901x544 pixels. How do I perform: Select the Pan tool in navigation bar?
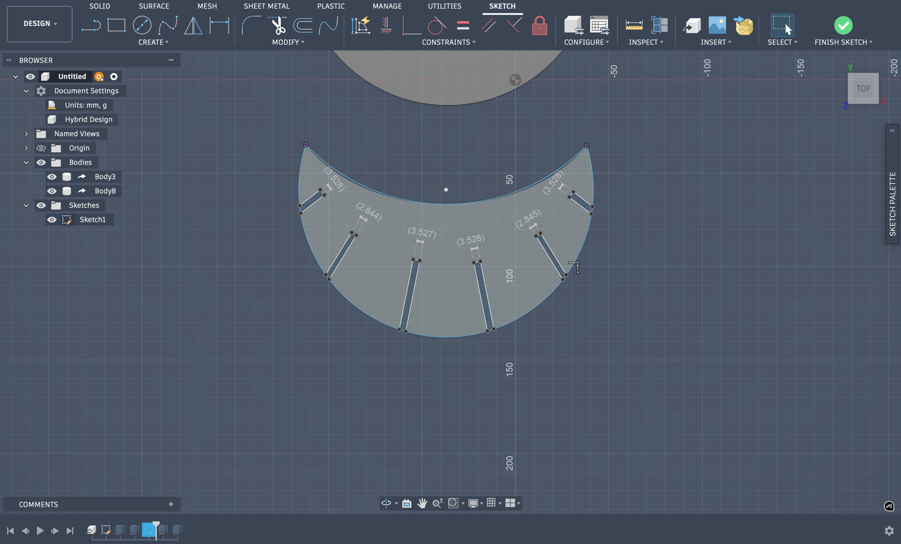422,503
